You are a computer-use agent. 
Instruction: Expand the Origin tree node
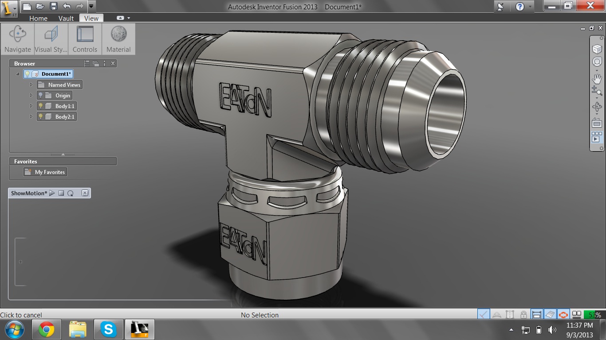31,95
